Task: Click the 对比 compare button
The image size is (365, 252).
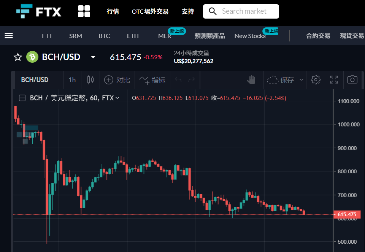Action: (117, 80)
